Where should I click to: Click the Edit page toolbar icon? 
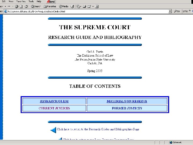point(89,6)
